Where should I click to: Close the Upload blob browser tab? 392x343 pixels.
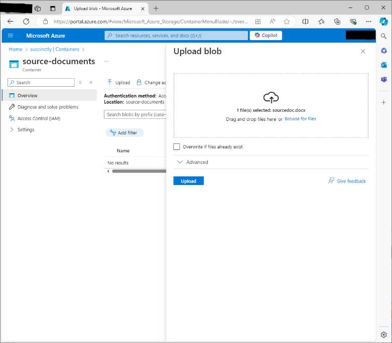(x=143, y=9)
